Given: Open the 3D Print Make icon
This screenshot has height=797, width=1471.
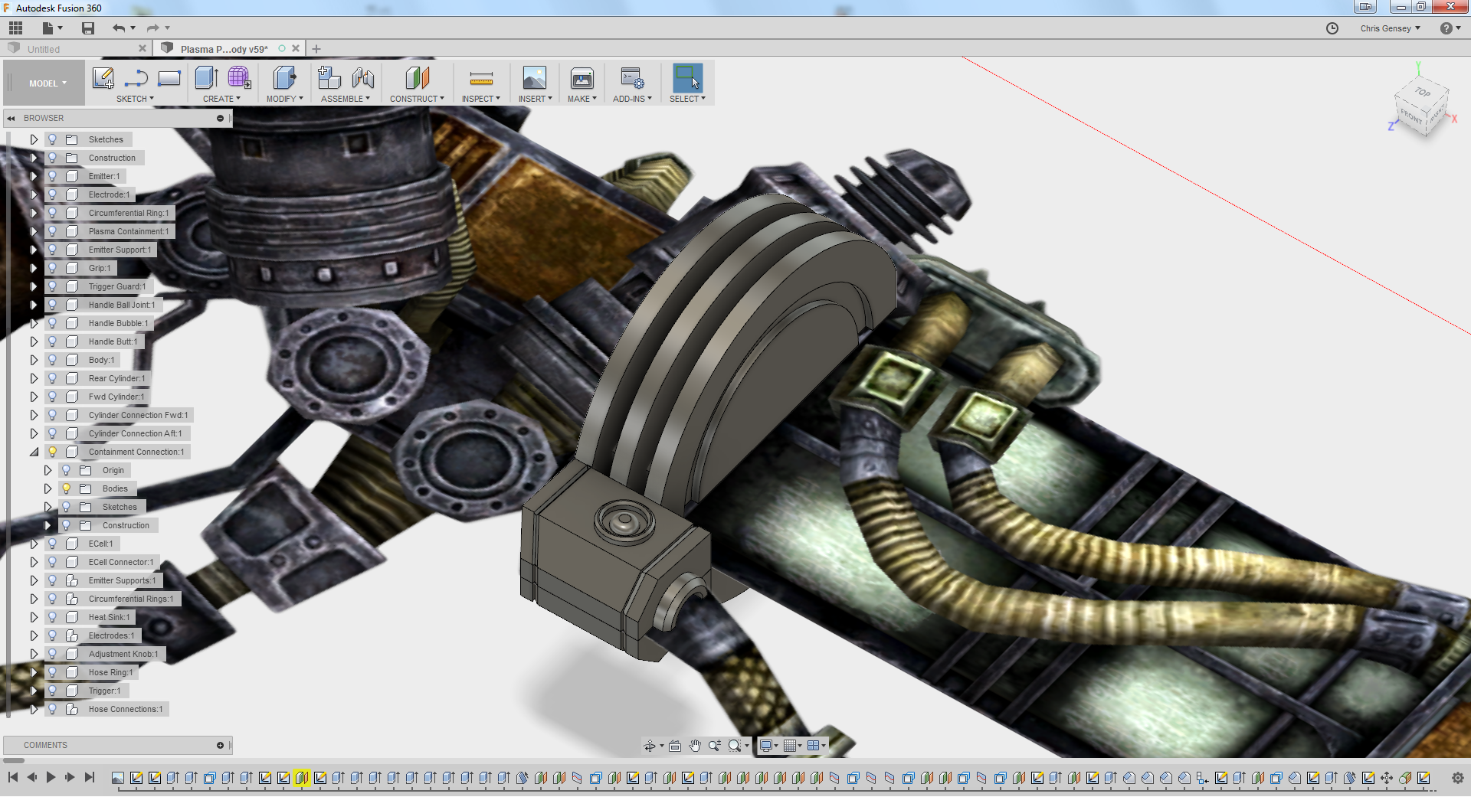Looking at the screenshot, I should coord(582,78).
